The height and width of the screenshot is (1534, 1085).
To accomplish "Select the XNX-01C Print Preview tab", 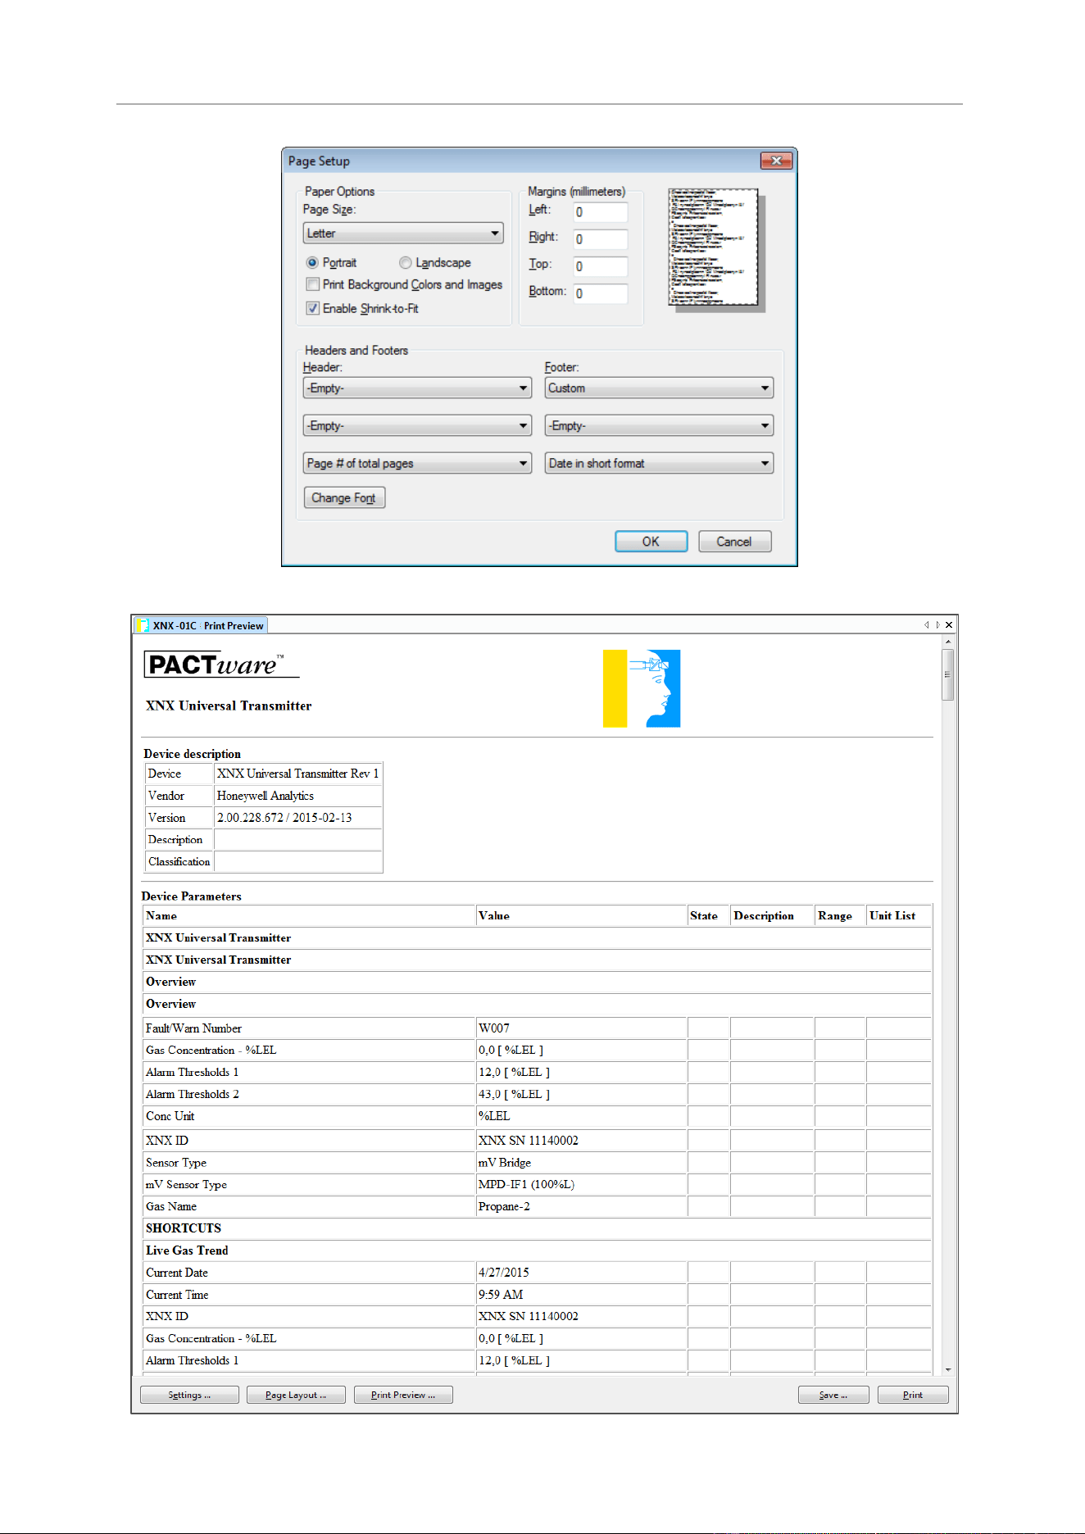I will point(201,625).
